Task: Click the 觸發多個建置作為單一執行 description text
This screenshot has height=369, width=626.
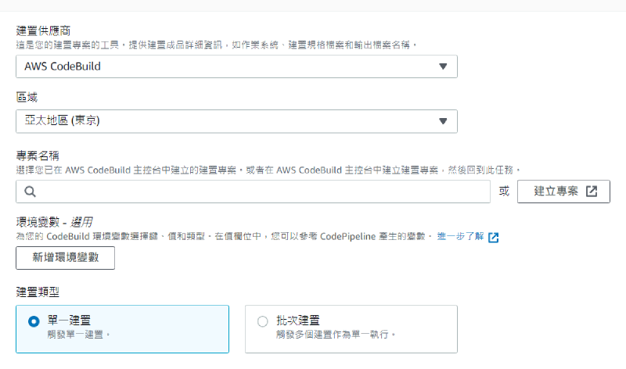Action: point(336,335)
